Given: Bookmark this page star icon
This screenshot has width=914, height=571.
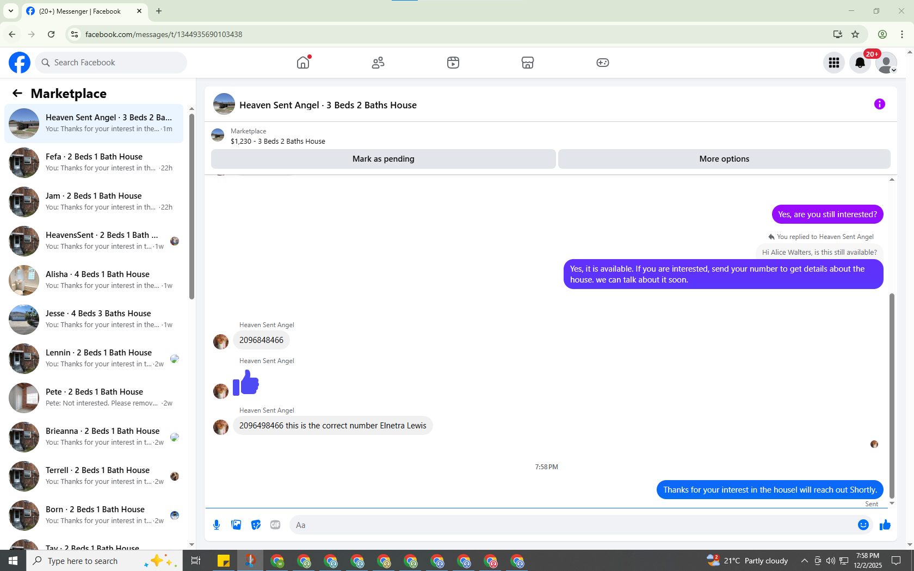Looking at the screenshot, I should (x=855, y=34).
